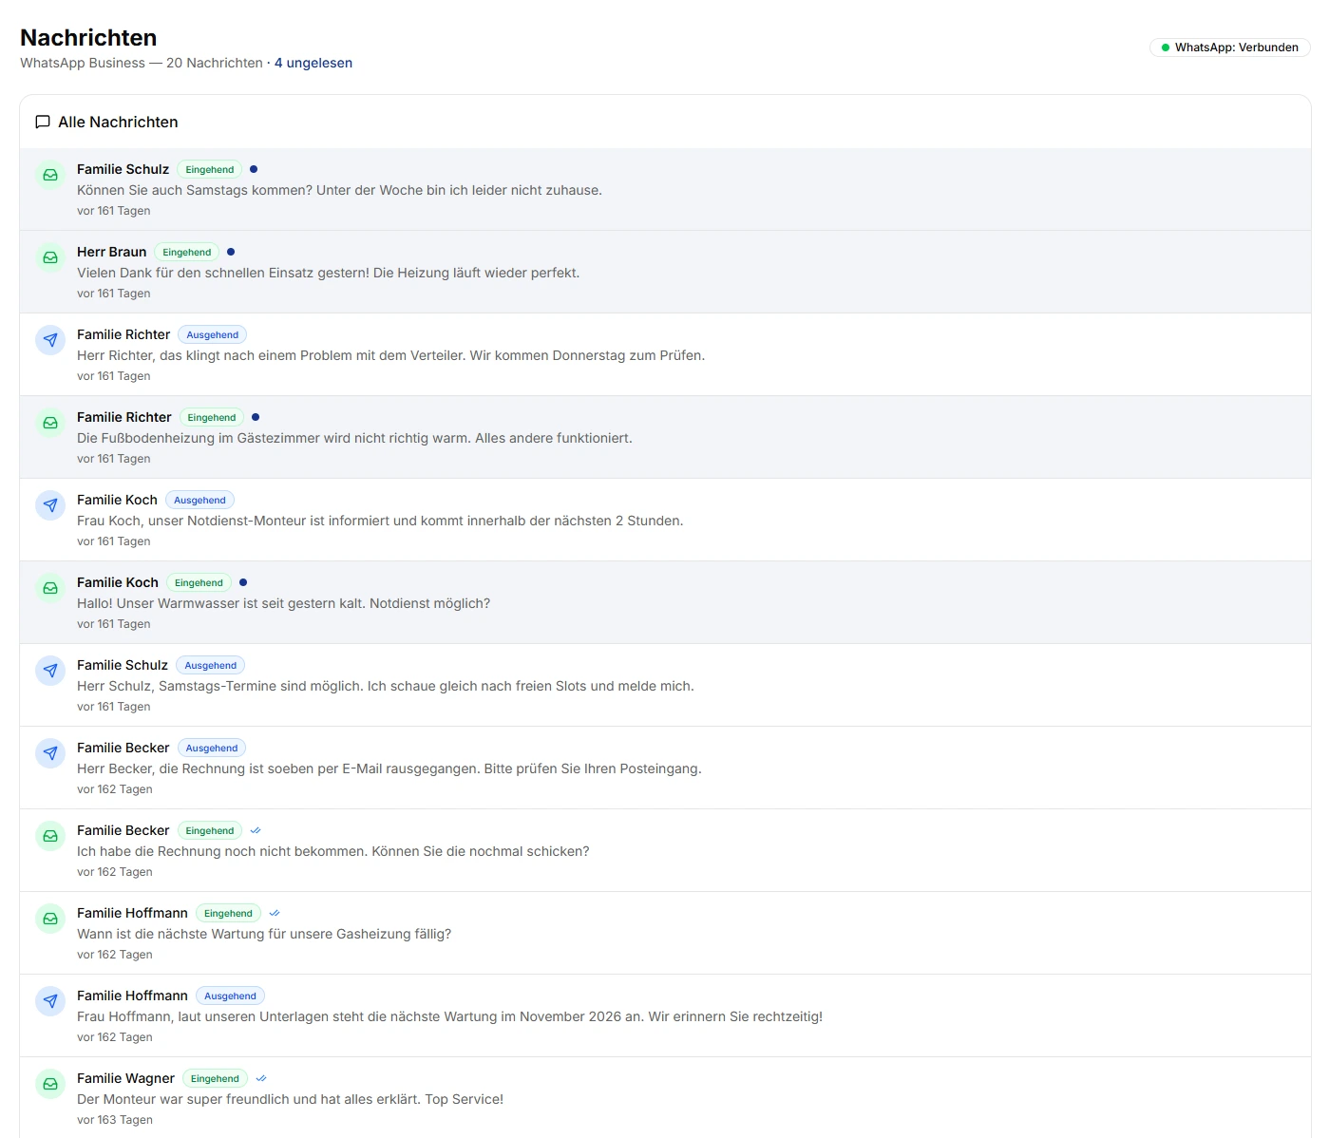Click the unread dot on Familie Koch's incoming message

pos(243,582)
